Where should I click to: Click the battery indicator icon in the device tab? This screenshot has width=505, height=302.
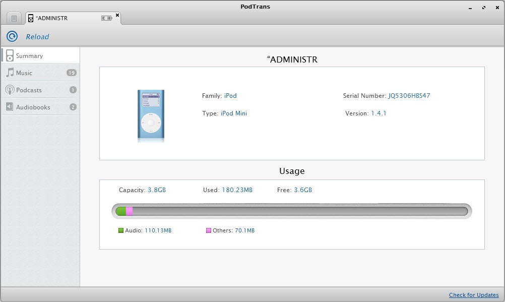[x=106, y=18]
